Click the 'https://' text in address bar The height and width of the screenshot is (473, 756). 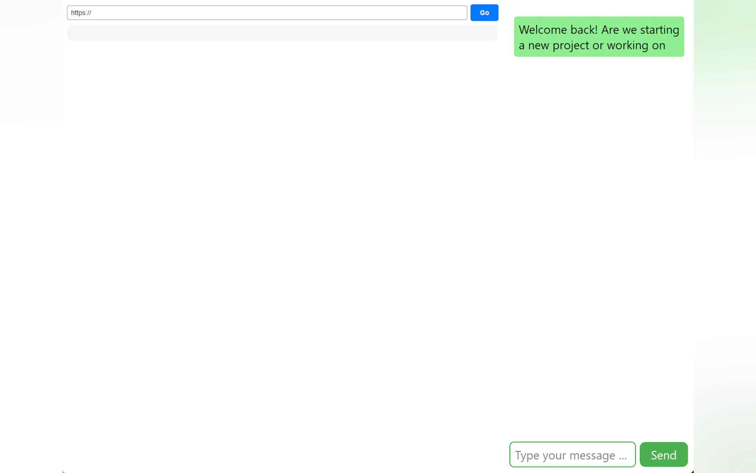point(81,13)
